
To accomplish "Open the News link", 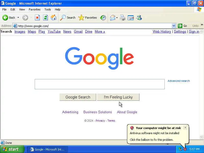I will 67,31.
